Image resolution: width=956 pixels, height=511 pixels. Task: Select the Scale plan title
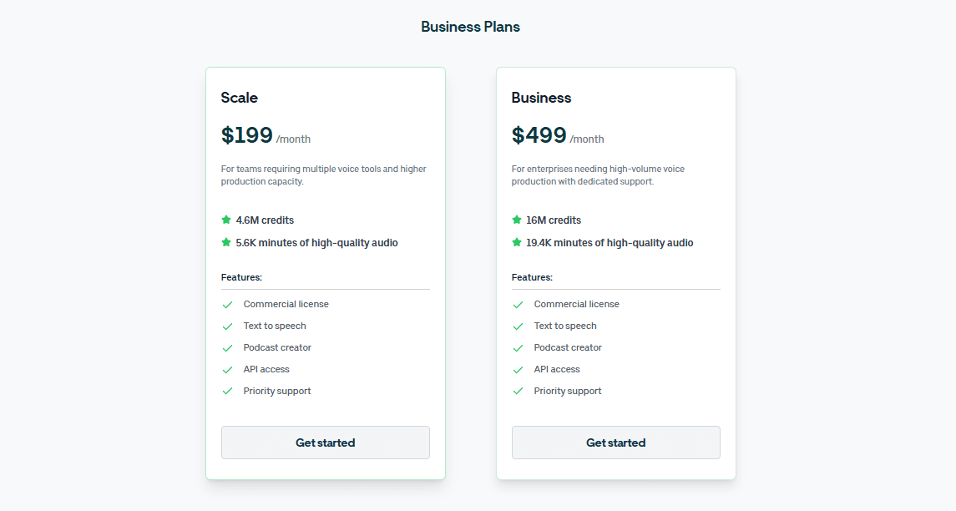[240, 98]
